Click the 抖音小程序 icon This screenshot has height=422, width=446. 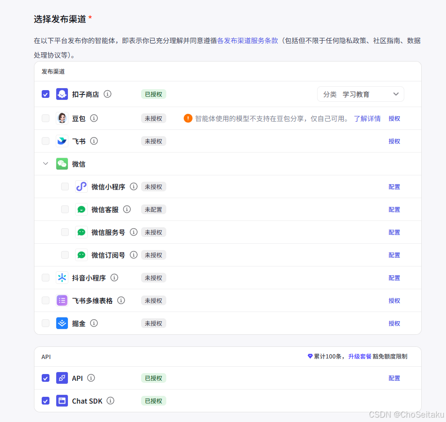tap(62, 278)
